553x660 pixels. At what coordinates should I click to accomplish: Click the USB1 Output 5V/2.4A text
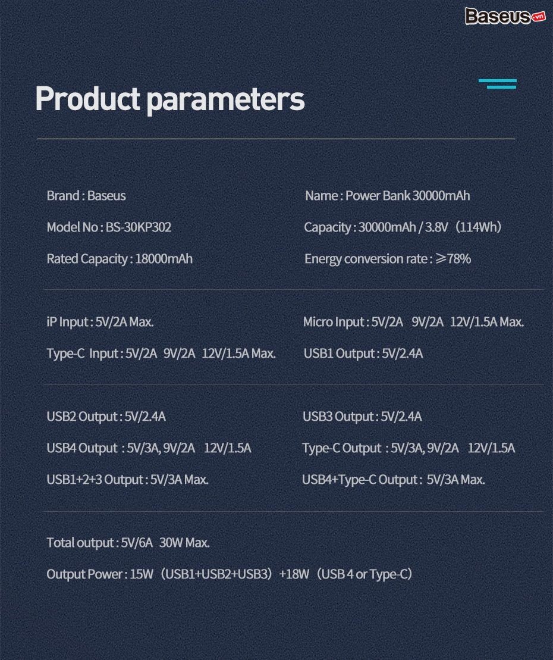[363, 354]
